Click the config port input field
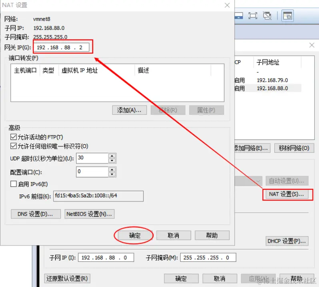The width and height of the screenshot is (319, 287). point(92,172)
